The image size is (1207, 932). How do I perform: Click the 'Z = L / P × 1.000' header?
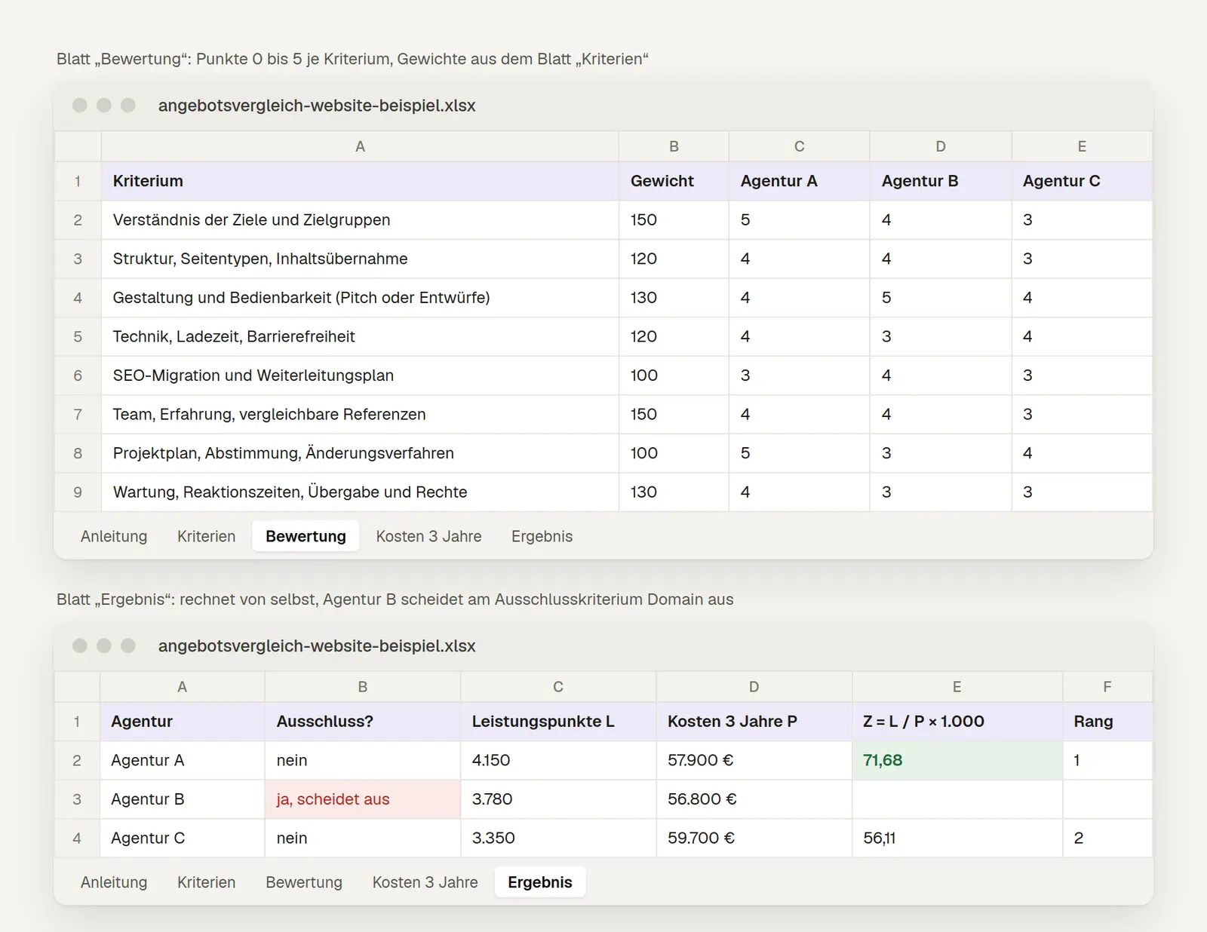957,722
